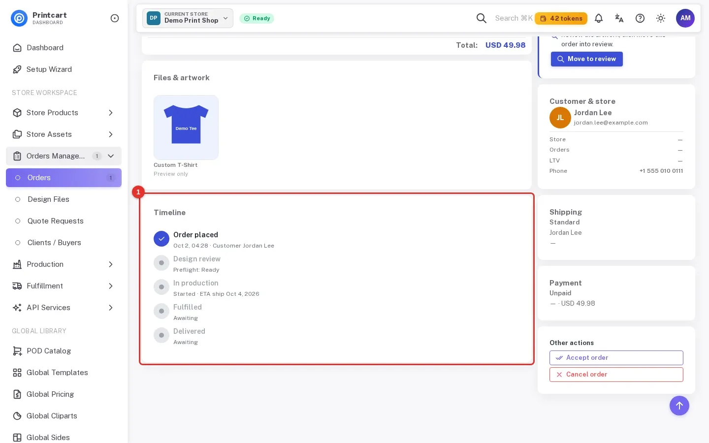Open the current store dropdown
Image resolution: width=709 pixels, height=443 pixels.
pyautogui.click(x=188, y=18)
